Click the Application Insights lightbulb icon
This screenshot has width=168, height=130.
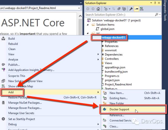(x=3, y=70)
